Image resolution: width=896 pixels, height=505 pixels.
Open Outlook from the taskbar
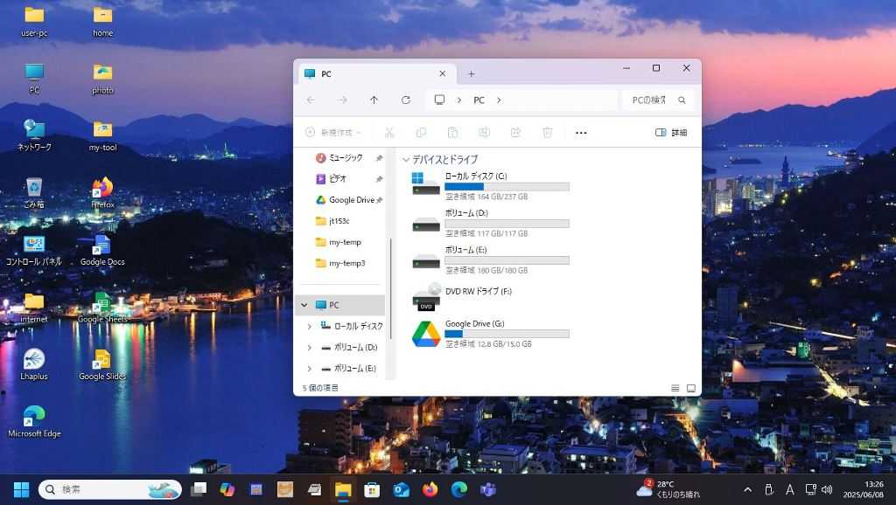tap(402, 489)
